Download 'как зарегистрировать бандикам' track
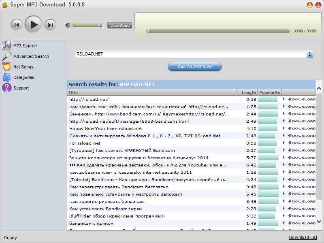Screen dimensions: 324x243 point(302,201)
